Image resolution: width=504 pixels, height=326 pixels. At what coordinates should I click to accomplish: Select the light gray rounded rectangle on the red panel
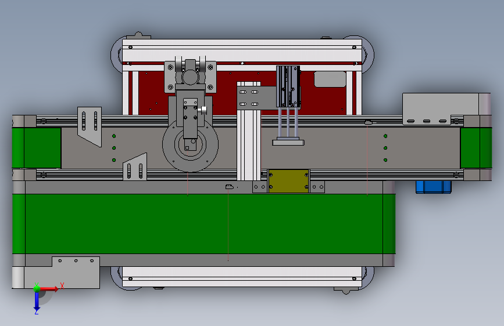pyautogui.click(x=330, y=79)
